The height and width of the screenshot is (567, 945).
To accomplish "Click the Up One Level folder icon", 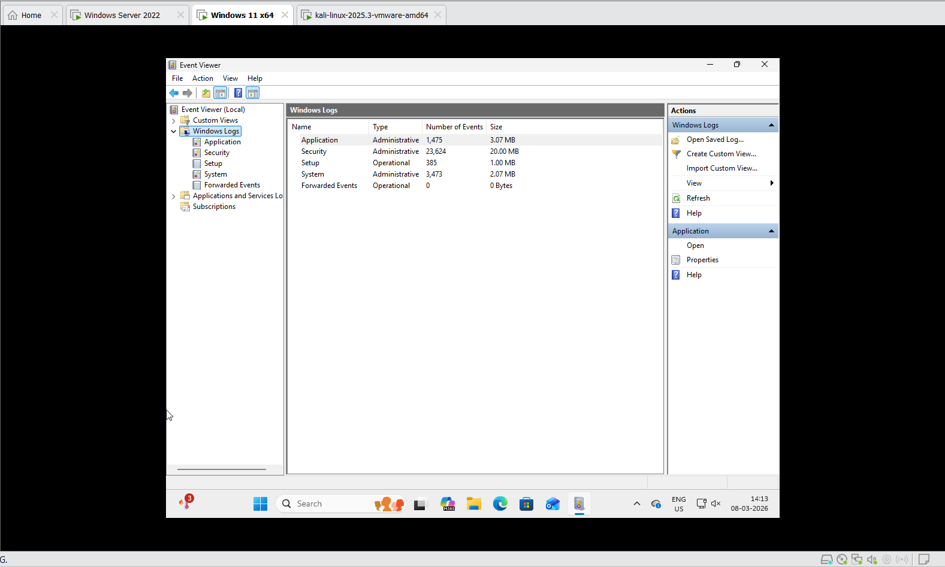I will (x=206, y=93).
